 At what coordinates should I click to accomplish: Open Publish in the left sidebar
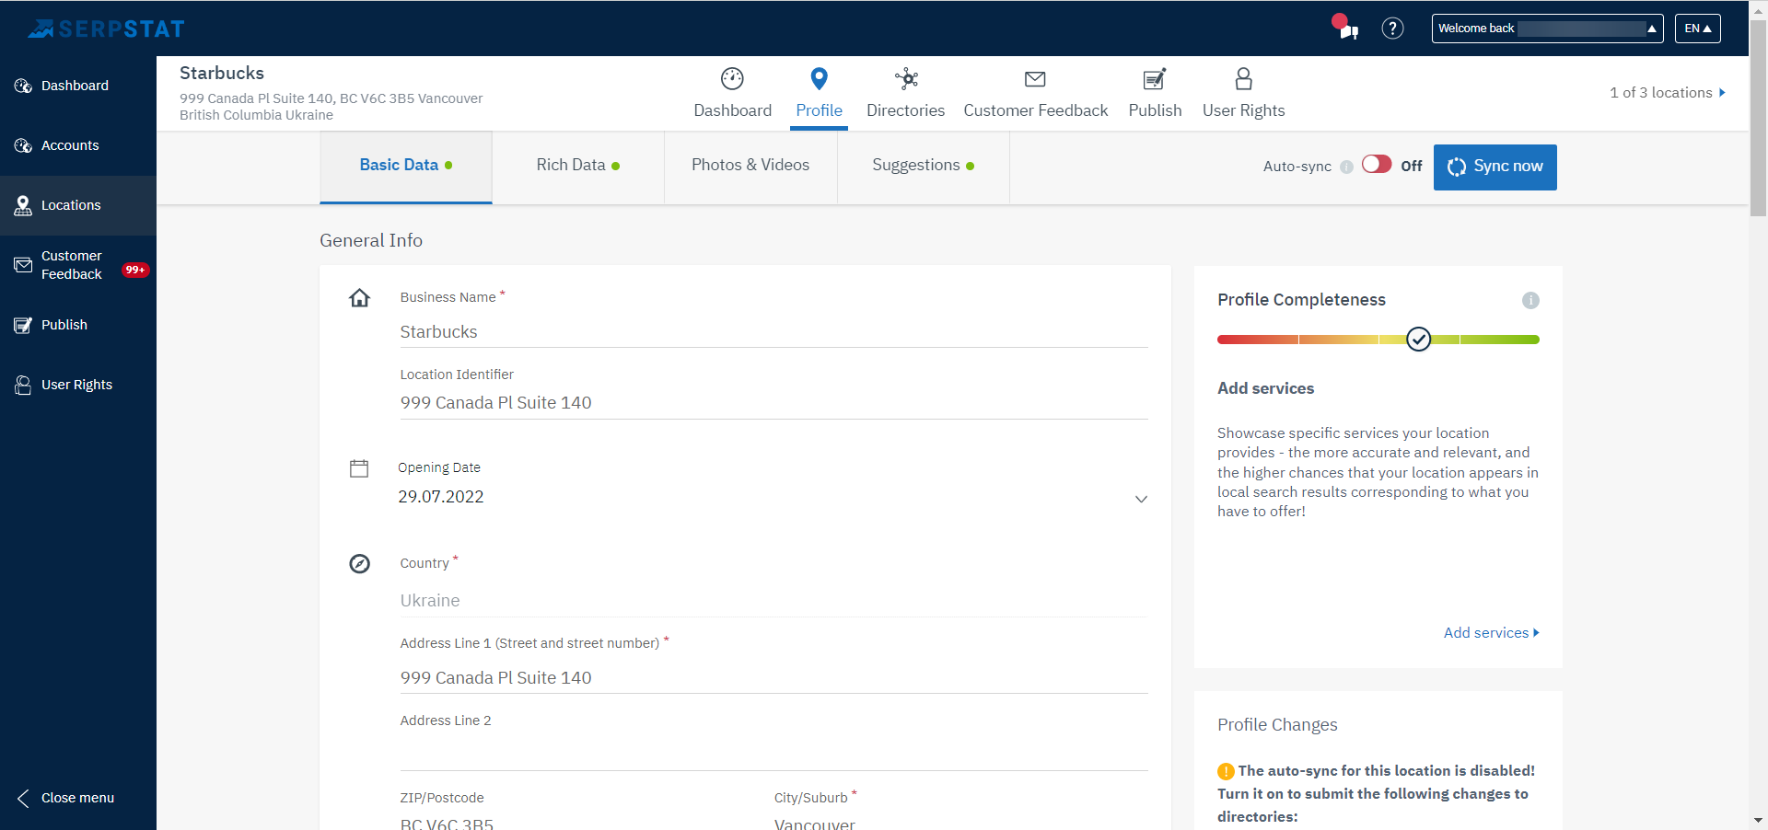(78, 325)
